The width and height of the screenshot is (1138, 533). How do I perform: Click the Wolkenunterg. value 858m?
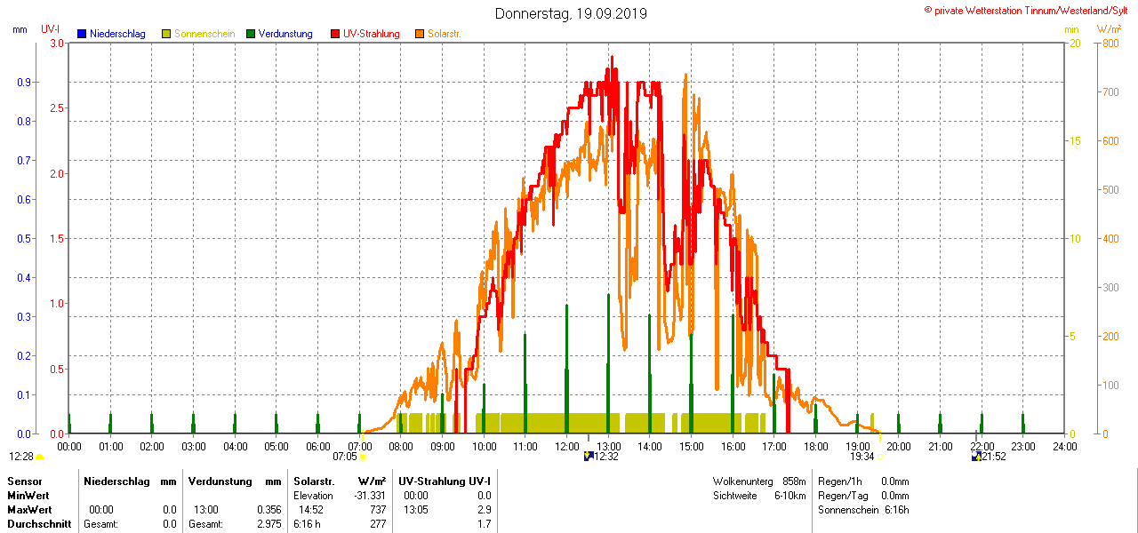point(794,481)
